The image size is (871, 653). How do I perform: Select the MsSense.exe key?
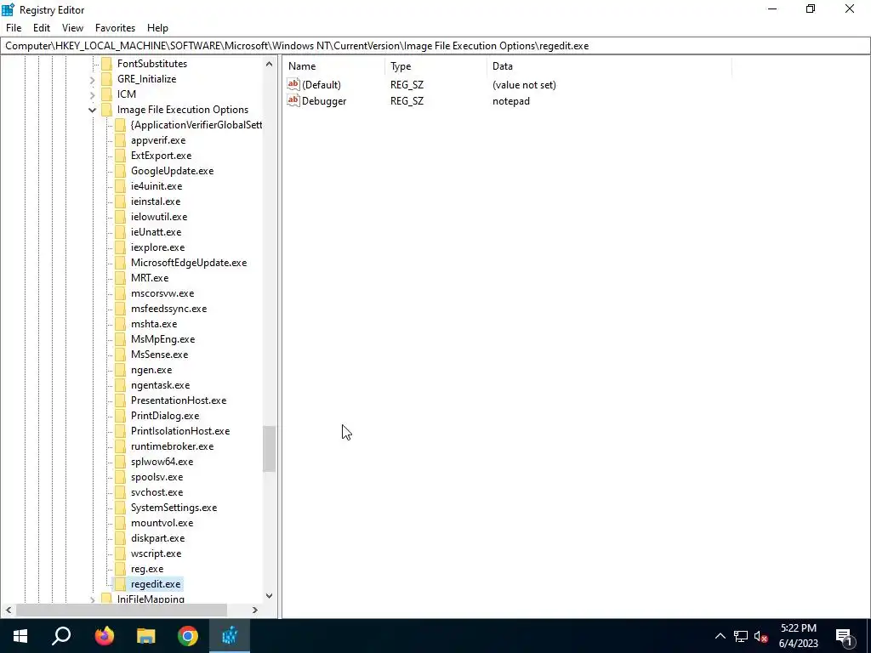pyautogui.click(x=159, y=355)
